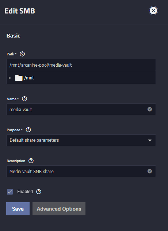Close the Edit SMB panel
The height and width of the screenshot is (231, 168).
coord(153,11)
